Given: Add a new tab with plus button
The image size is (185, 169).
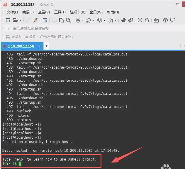Looking at the screenshot, I should pos(47,46).
